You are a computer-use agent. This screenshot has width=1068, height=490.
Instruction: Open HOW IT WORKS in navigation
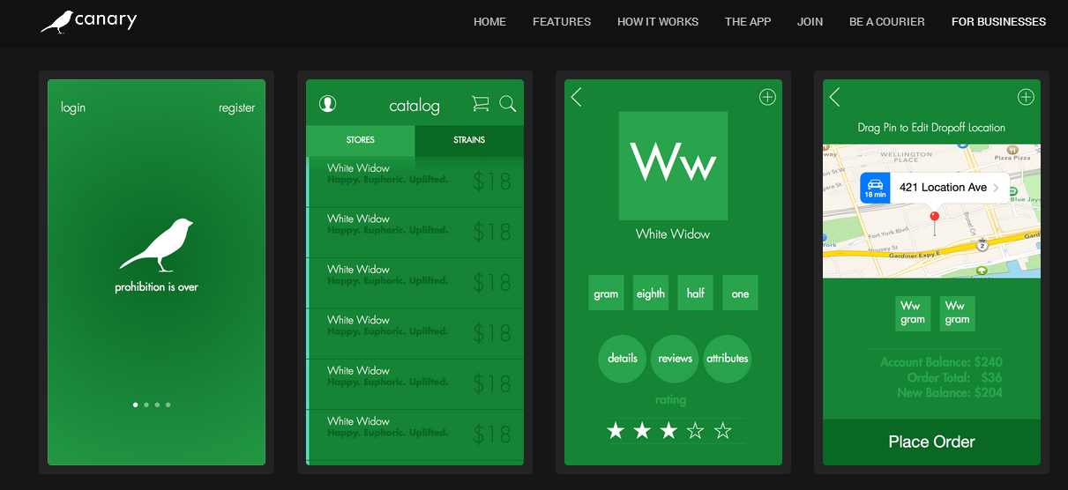tap(658, 21)
